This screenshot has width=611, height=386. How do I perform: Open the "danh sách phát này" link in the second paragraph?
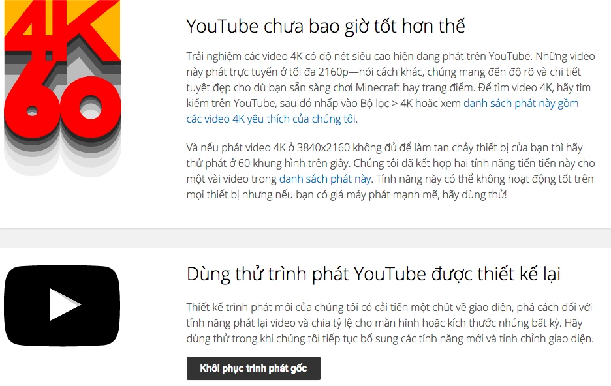(325, 179)
